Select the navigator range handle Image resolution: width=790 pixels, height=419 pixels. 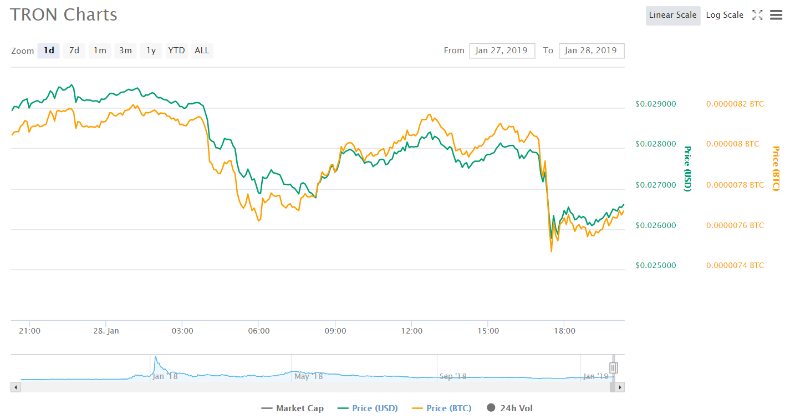point(613,367)
